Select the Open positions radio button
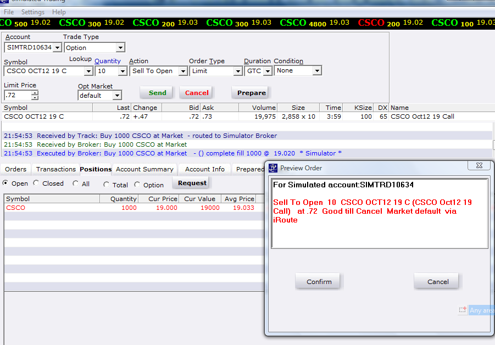Viewport: 495px width, 345px height. pyautogui.click(x=5, y=183)
